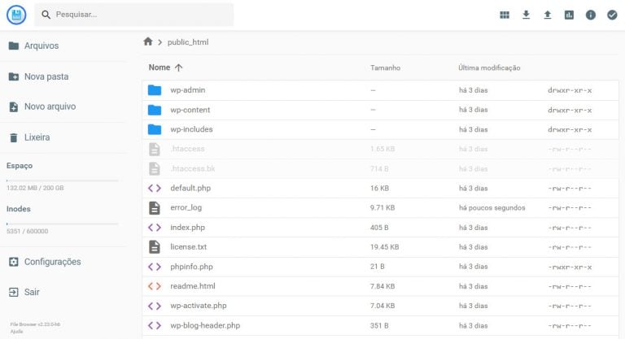Sort by Tamanho column header
The width and height of the screenshot is (625, 339).
(x=385, y=67)
